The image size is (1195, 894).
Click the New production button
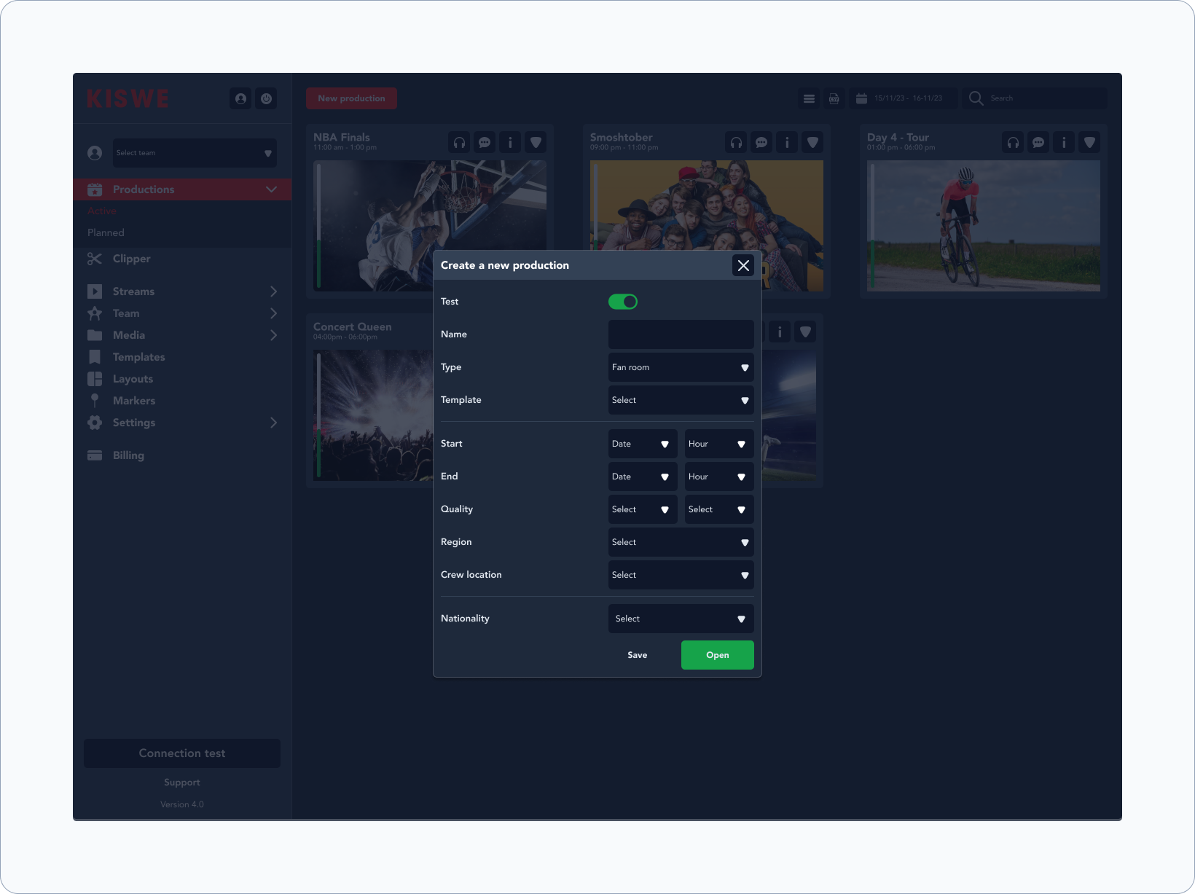coord(351,98)
